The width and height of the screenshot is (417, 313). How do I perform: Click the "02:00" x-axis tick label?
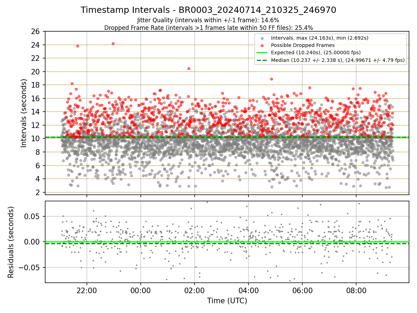(194, 290)
